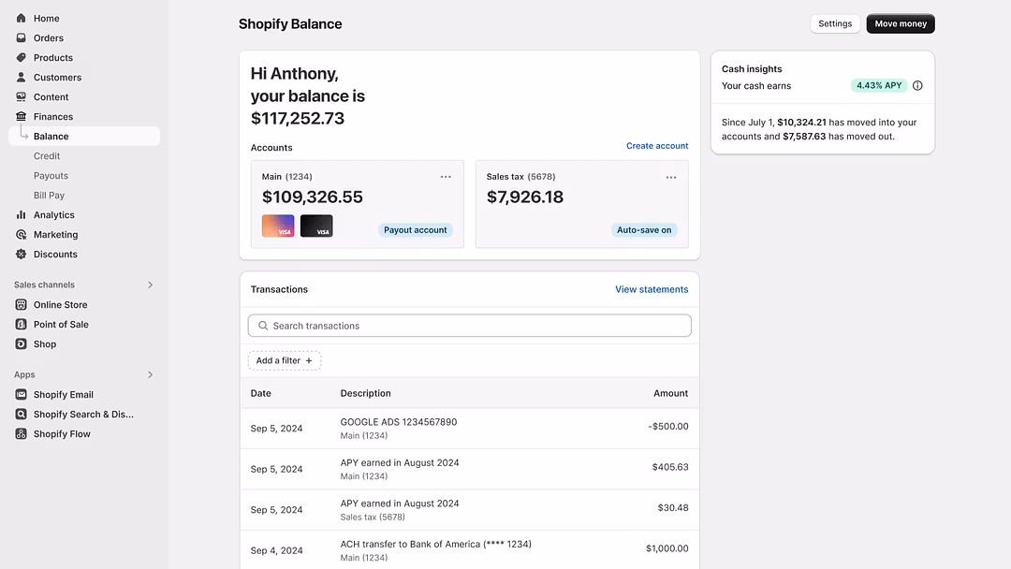Screen dimensions: 1011x569
Task: Expand the Apps section chevron
Action: (x=150, y=374)
